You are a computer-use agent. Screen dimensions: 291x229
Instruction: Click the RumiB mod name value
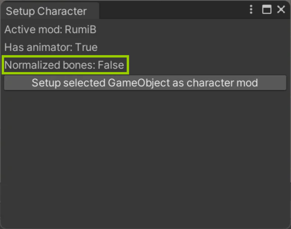[81, 29]
